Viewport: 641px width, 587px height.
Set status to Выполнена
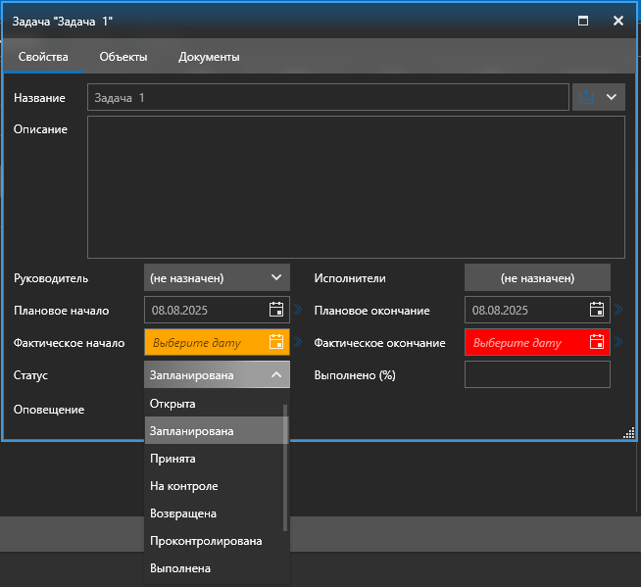(x=179, y=568)
